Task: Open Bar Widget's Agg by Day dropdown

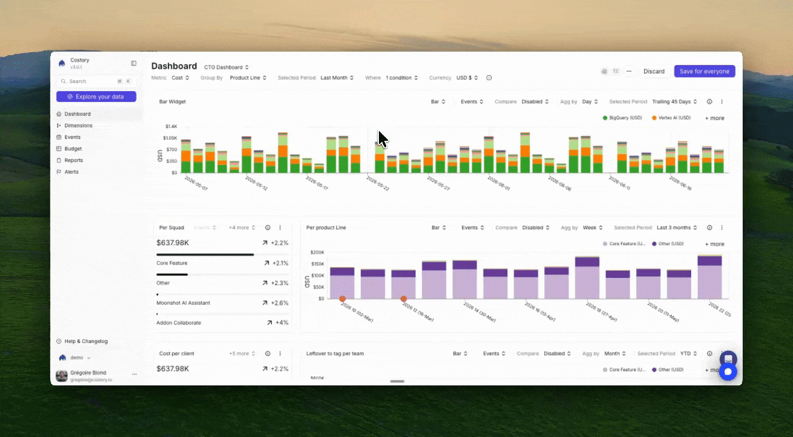Action: [x=590, y=102]
